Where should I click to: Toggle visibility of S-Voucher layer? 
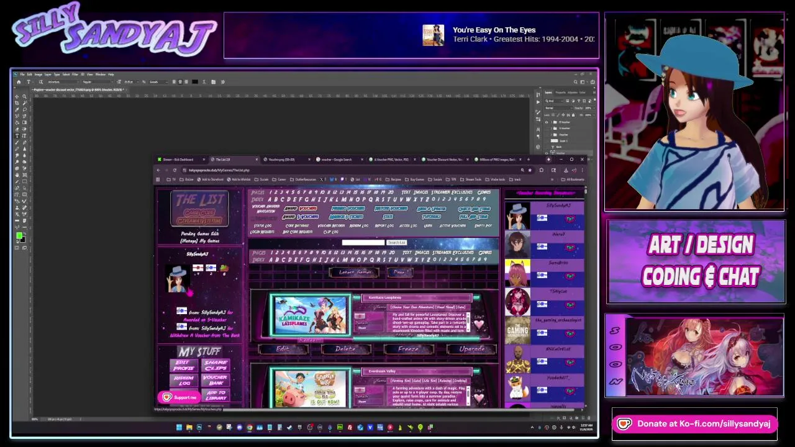coord(547,128)
